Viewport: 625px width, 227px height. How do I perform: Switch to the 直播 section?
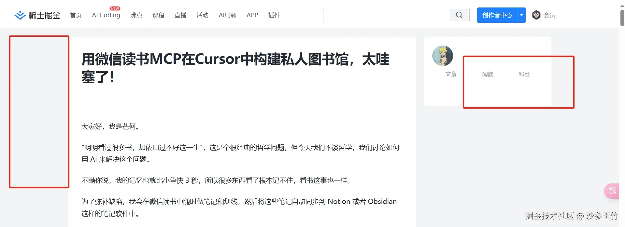[x=180, y=15]
